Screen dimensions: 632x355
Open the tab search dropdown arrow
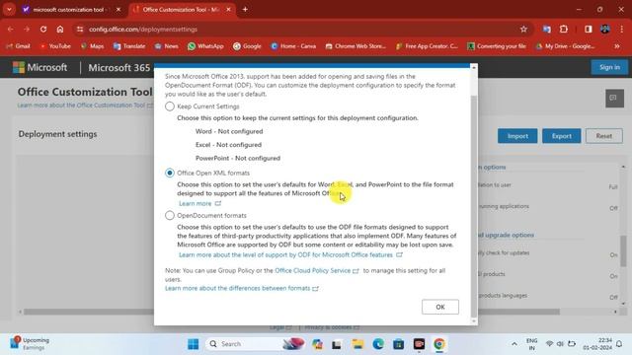(x=9, y=9)
